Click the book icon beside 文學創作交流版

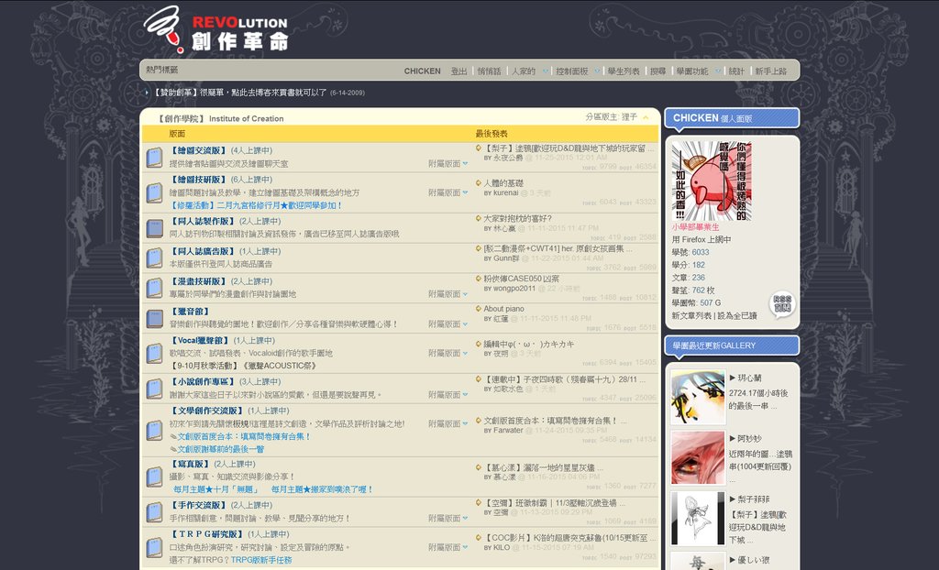point(154,430)
